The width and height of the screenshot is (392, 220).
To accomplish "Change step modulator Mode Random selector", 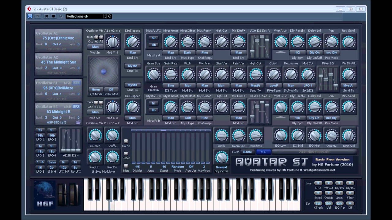I will 178,167.
